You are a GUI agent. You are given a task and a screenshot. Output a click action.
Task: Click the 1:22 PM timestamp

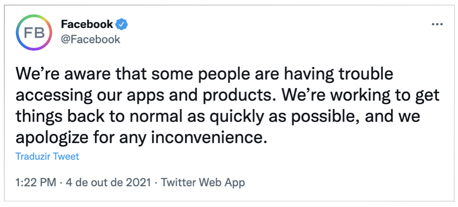[36, 182]
